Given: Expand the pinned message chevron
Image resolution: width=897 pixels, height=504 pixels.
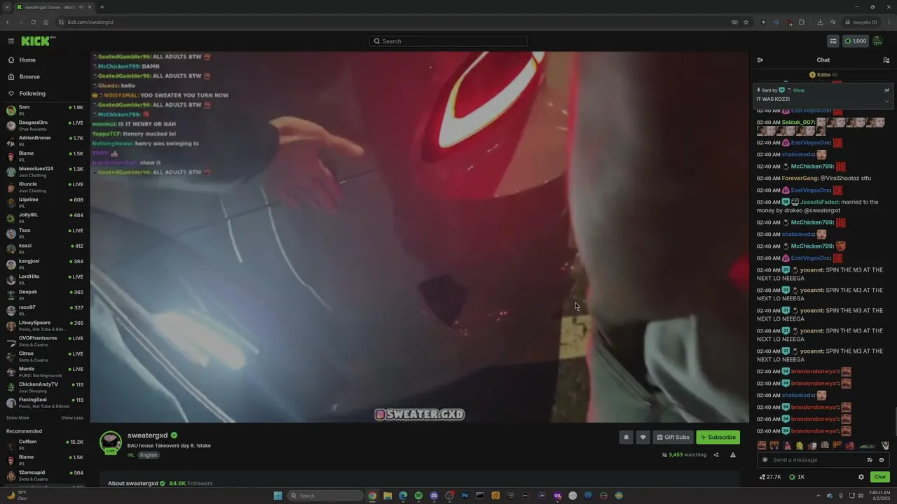Looking at the screenshot, I should point(886,101).
